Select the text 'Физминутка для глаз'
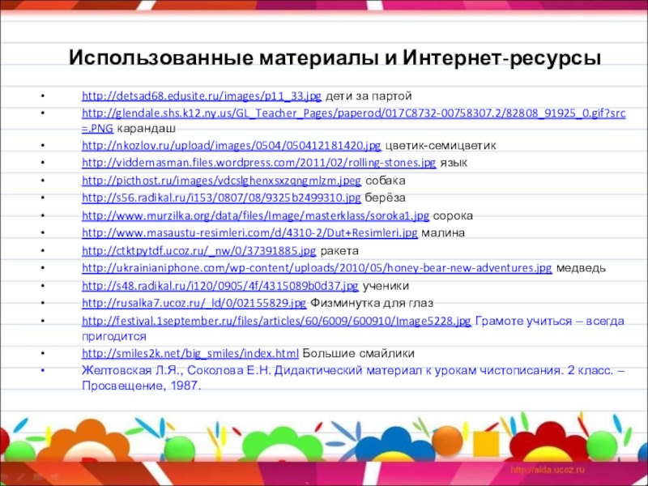The width and height of the screenshot is (648, 486). tap(372, 303)
